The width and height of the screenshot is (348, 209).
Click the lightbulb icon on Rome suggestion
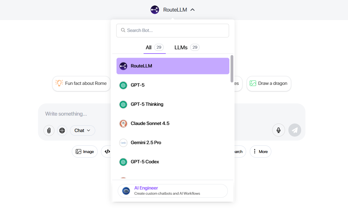tap(59, 83)
